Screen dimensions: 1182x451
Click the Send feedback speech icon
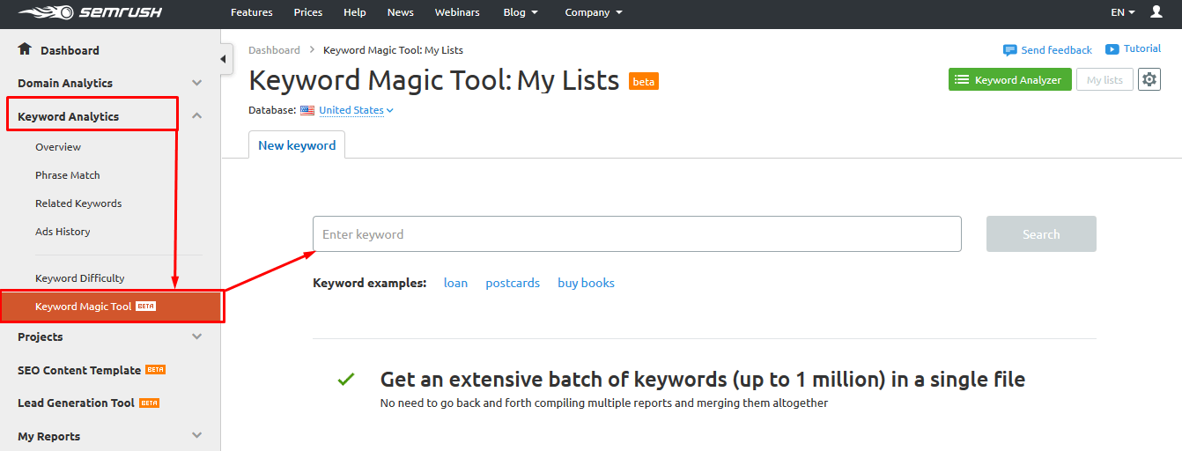click(1010, 50)
